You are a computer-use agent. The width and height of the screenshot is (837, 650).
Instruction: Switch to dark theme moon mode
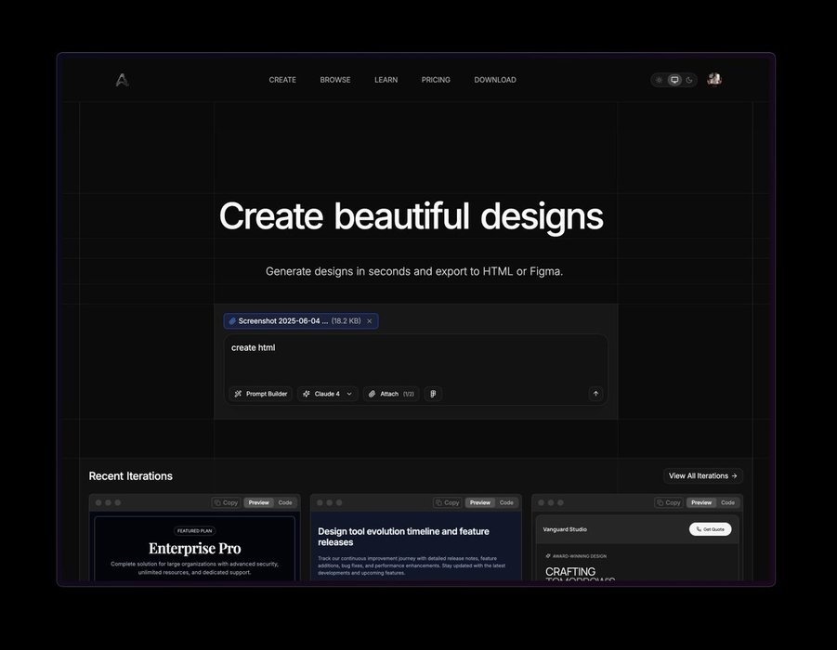[x=689, y=80]
